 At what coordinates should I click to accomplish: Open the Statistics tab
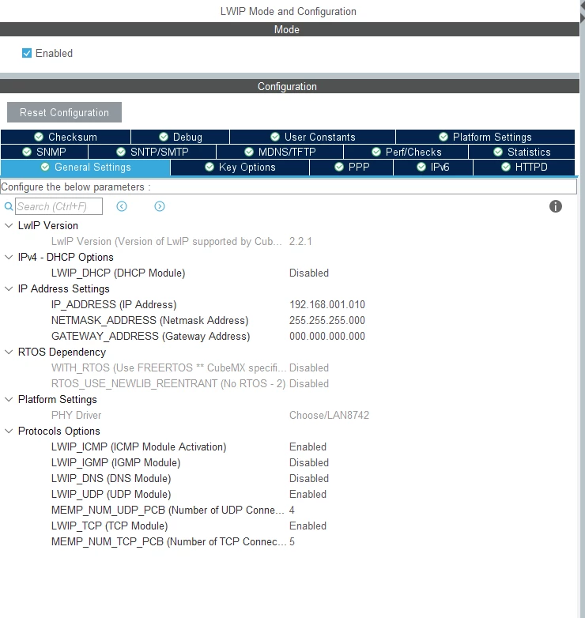522,152
